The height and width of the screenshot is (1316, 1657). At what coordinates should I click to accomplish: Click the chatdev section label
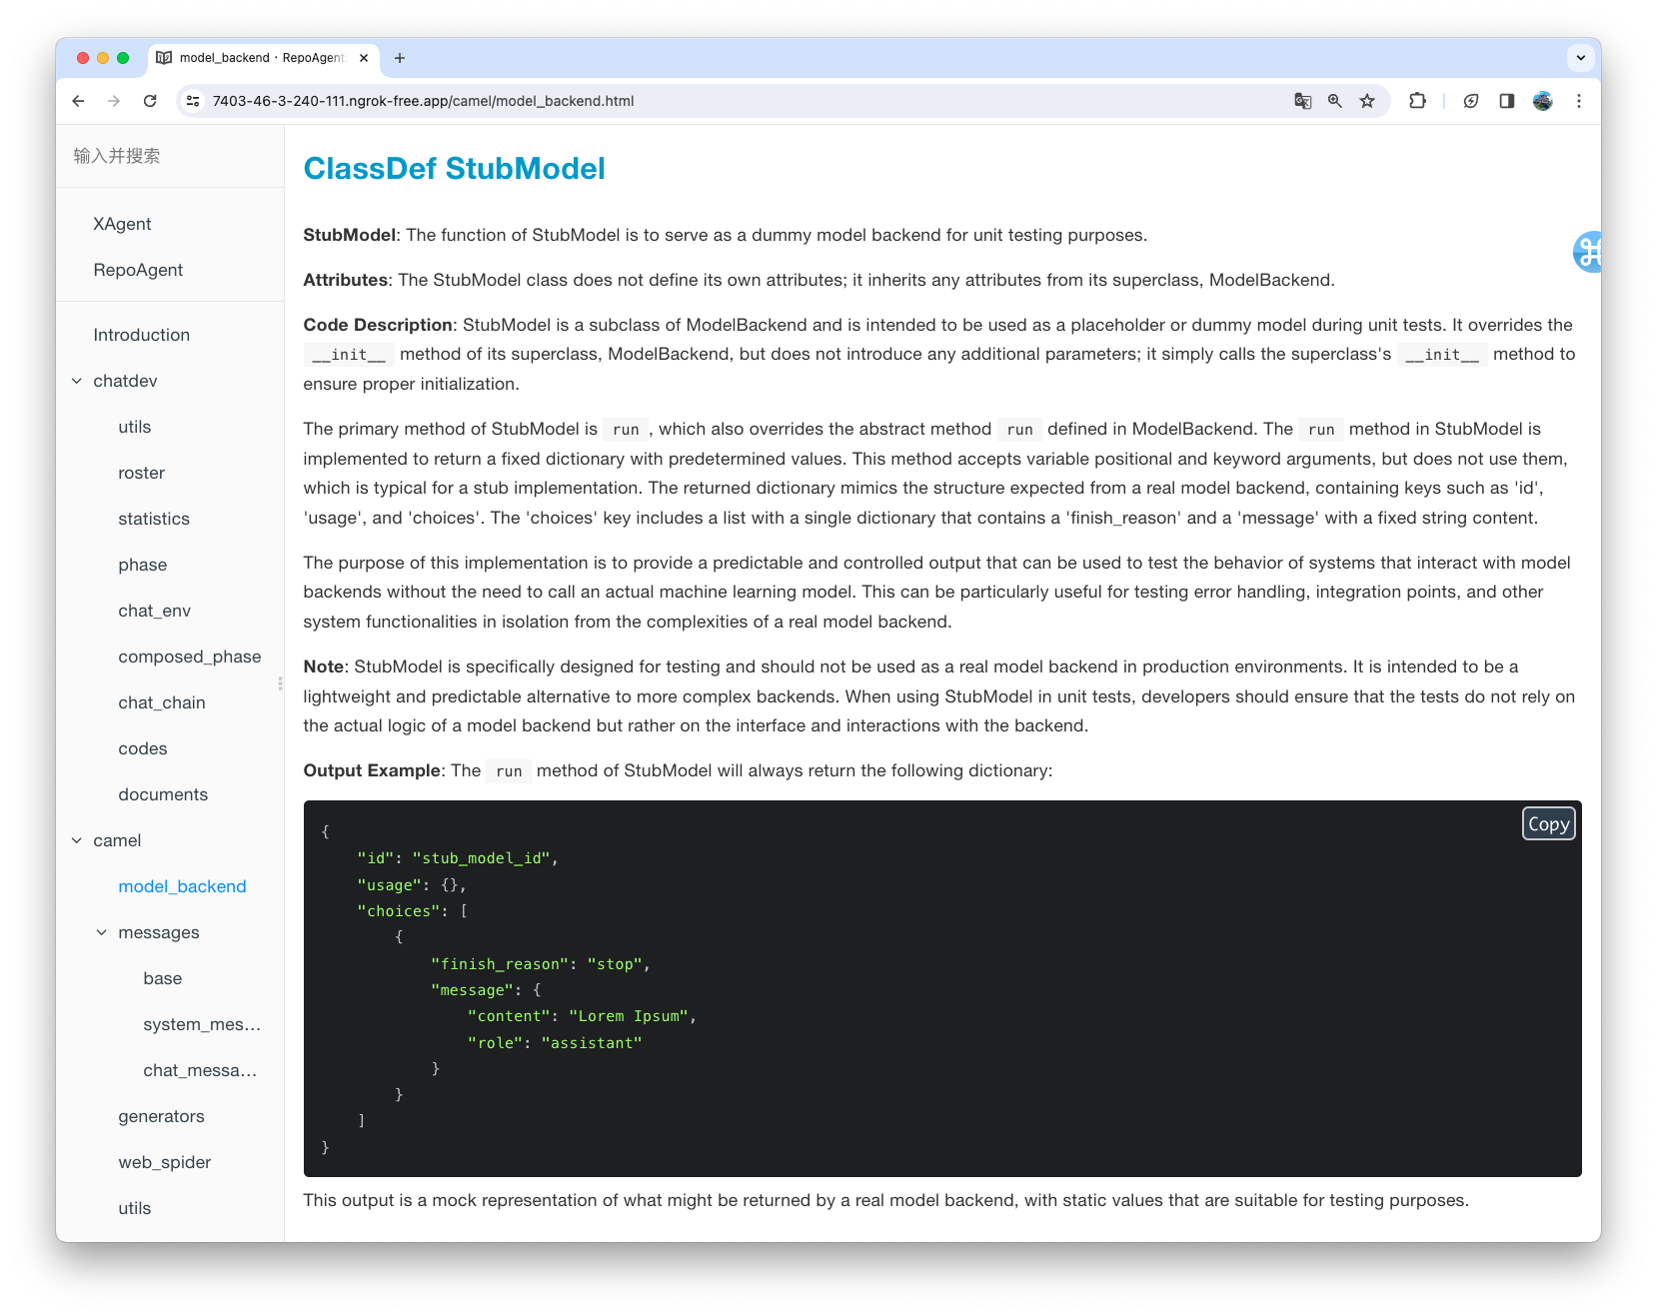coord(125,381)
